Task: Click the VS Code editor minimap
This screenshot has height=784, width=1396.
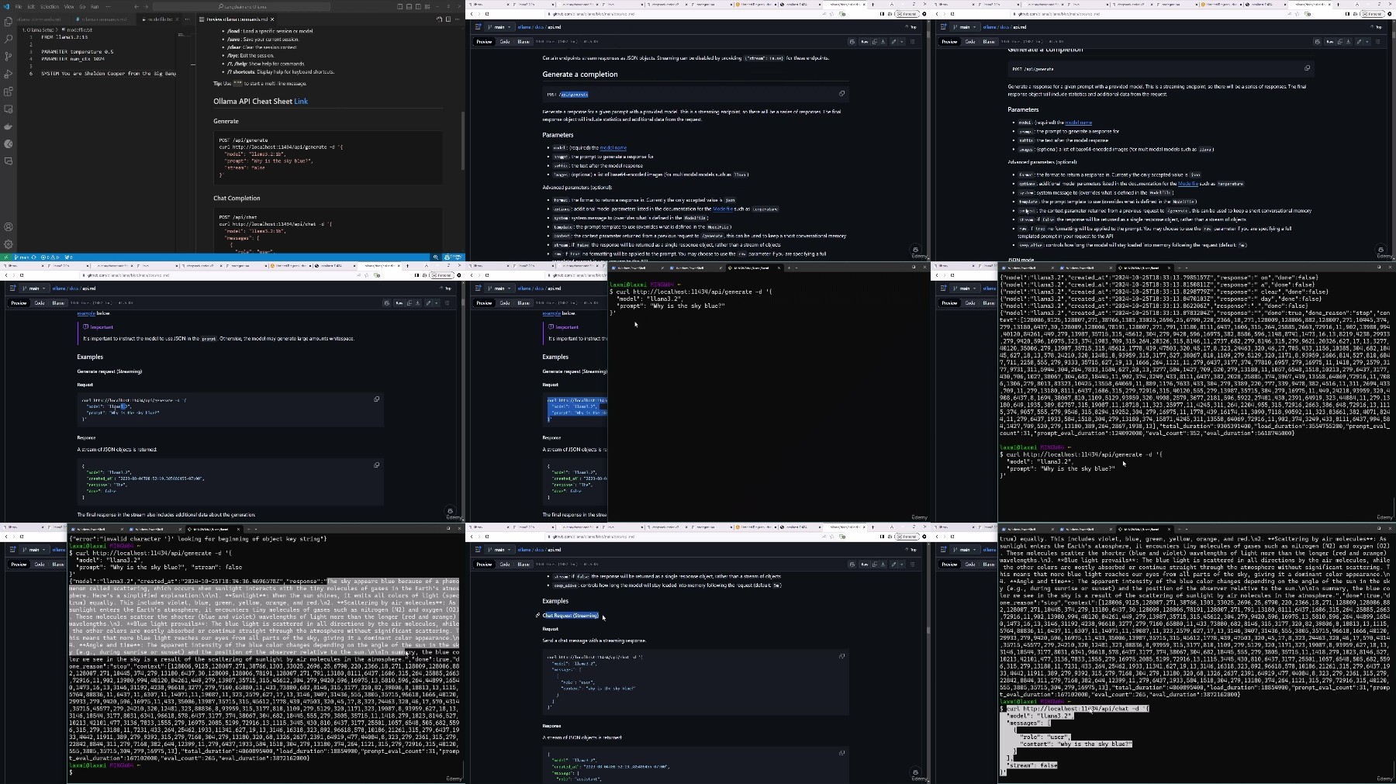Action: pos(184,36)
